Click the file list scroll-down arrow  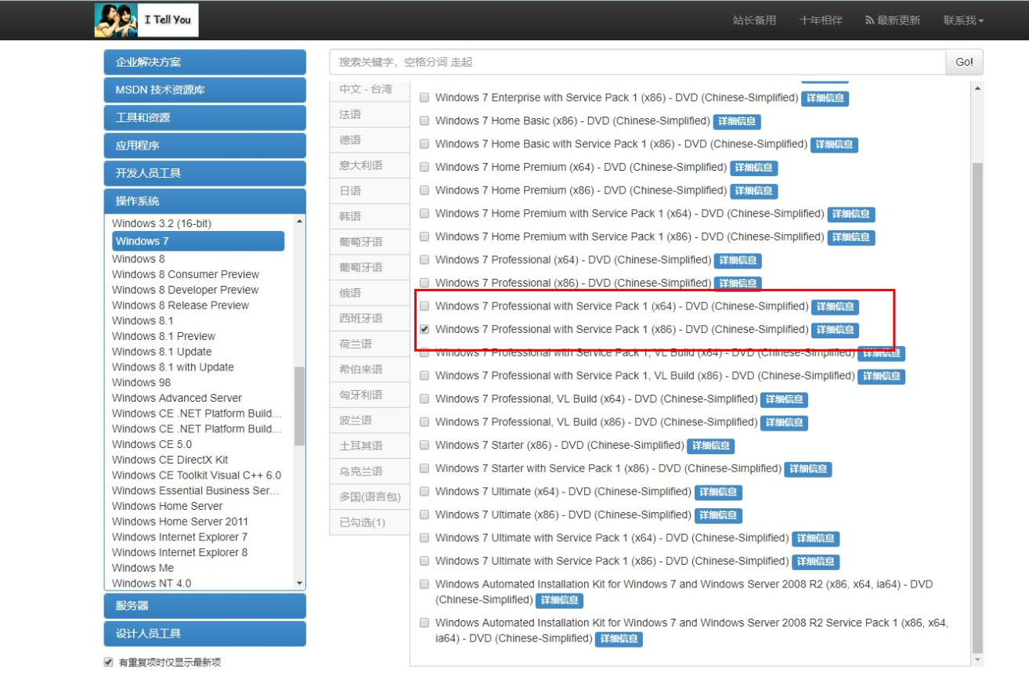977,659
